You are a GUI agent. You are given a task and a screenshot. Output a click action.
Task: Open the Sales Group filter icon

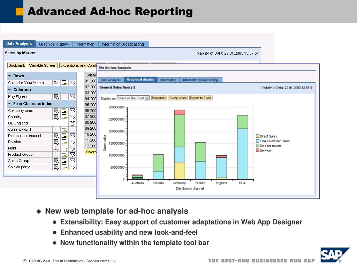pos(73,161)
